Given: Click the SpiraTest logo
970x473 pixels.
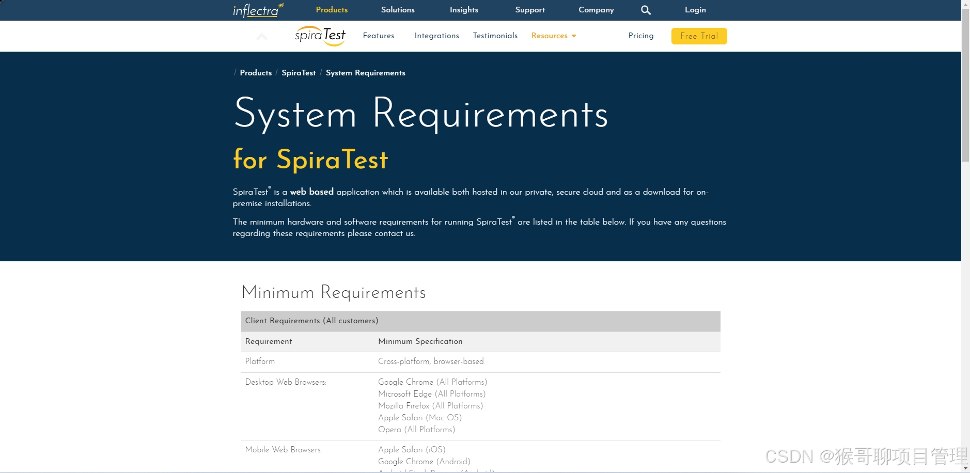Looking at the screenshot, I should coord(320,36).
